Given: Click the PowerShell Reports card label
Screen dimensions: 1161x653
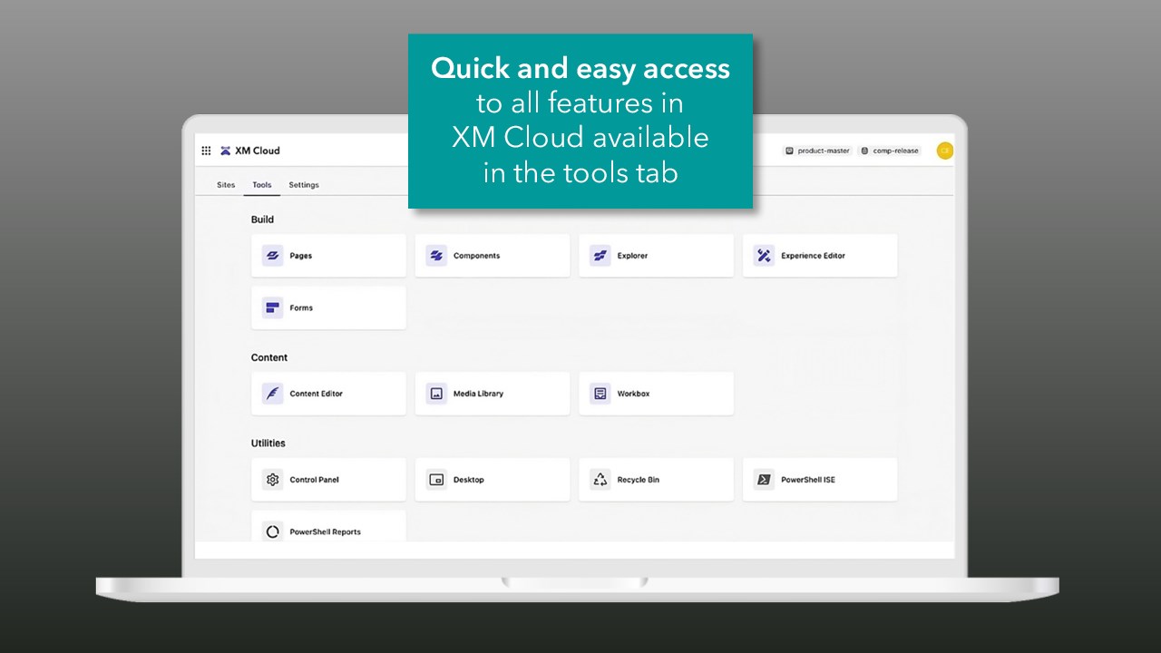Looking at the screenshot, I should click(326, 531).
